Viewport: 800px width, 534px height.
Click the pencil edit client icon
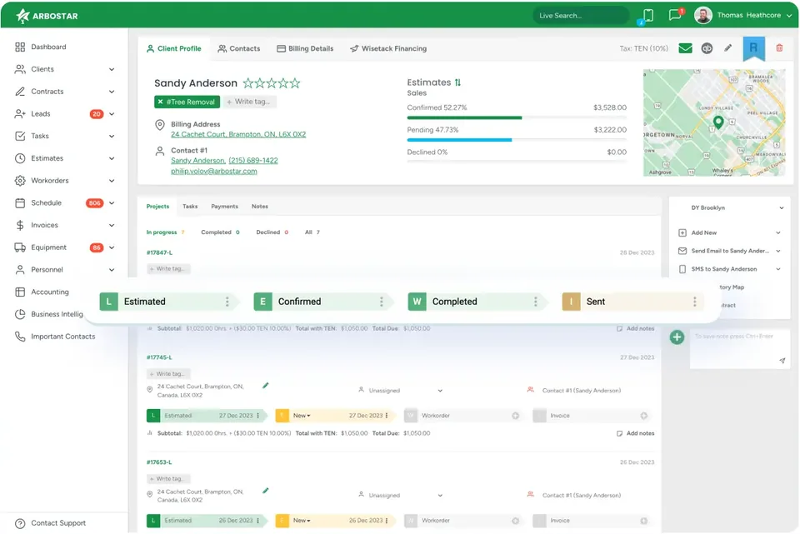728,48
